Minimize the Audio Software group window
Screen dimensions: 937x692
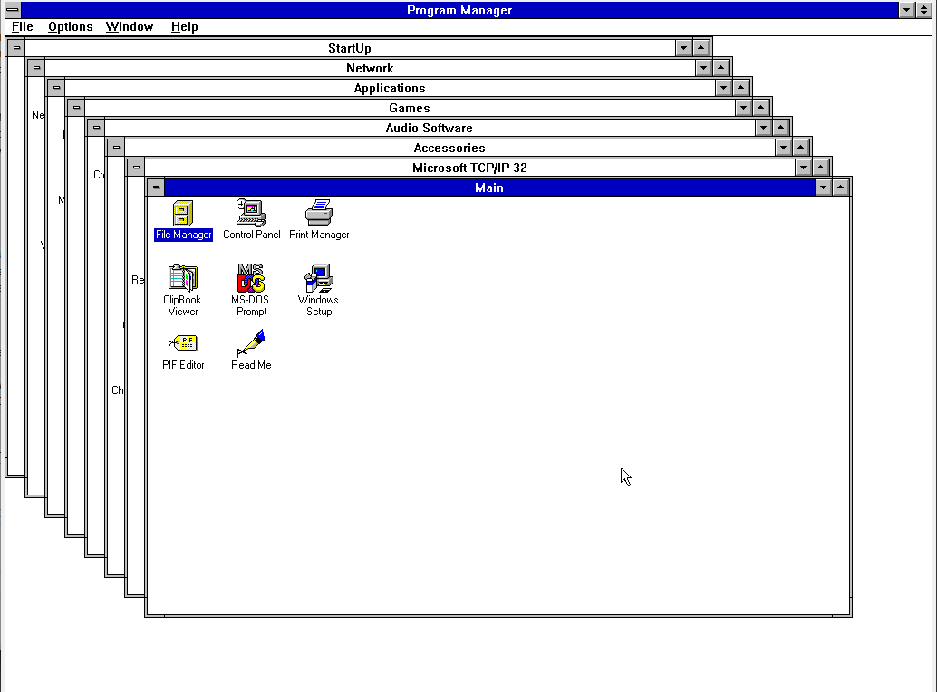[x=764, y=127]
